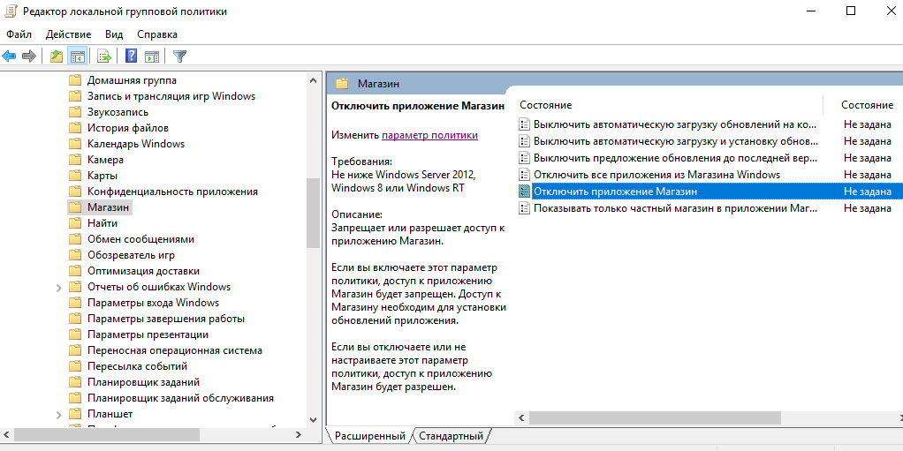Click the Back arrow in the toolbar
The image size is (903, 451).
click(10, 56)
